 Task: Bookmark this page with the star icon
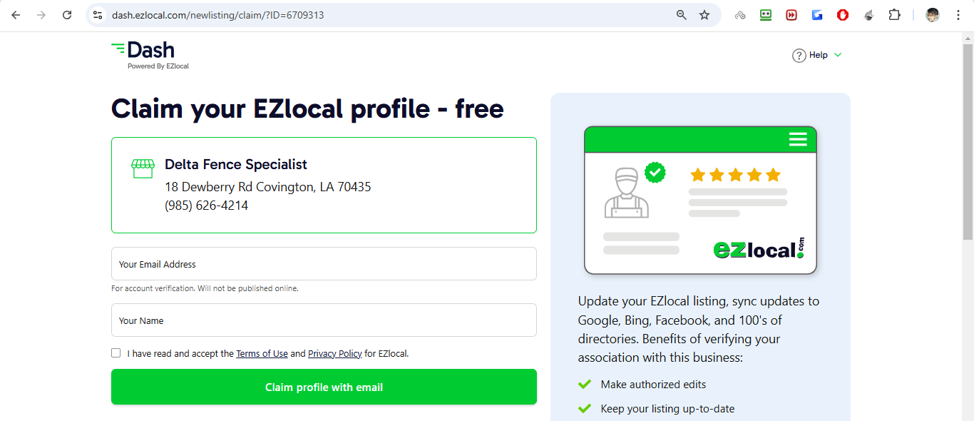click(704, 15)
